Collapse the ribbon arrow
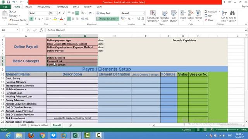Screen dimensions: 248x139 [246, 24]
